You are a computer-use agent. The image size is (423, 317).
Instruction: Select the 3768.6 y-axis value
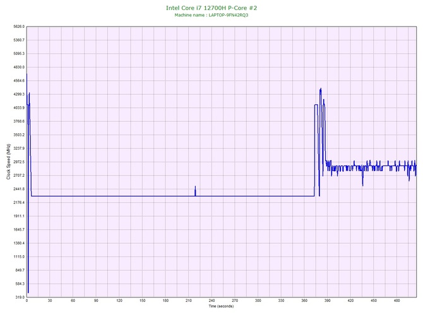pos(19,121)
